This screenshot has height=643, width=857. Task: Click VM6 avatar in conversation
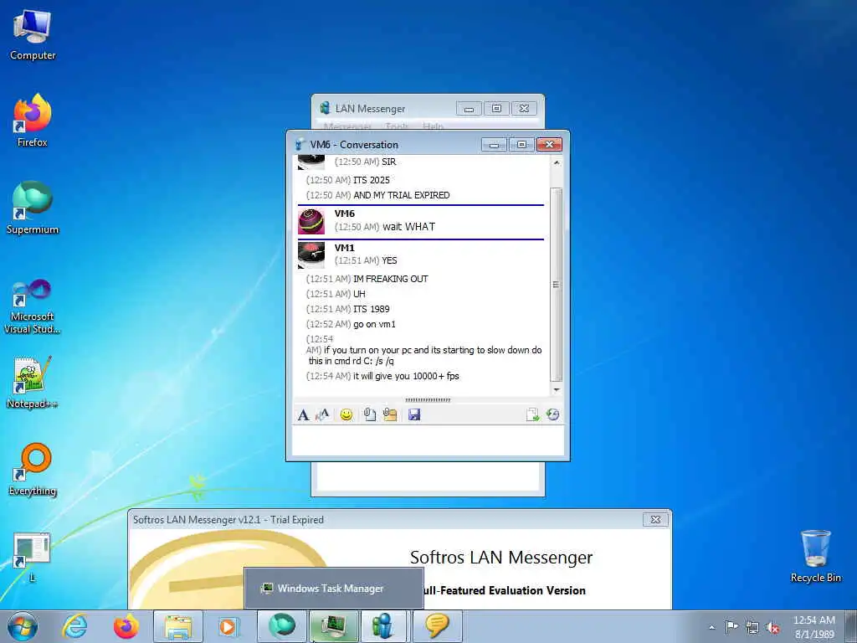[311, 221]
